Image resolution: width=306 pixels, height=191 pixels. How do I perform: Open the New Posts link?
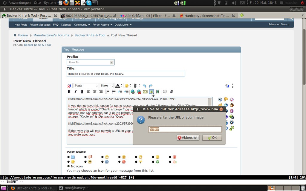21,24
